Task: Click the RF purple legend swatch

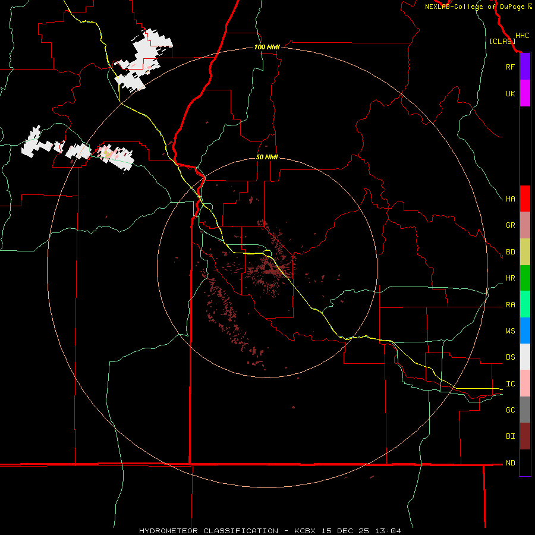Action: (525, 67)
